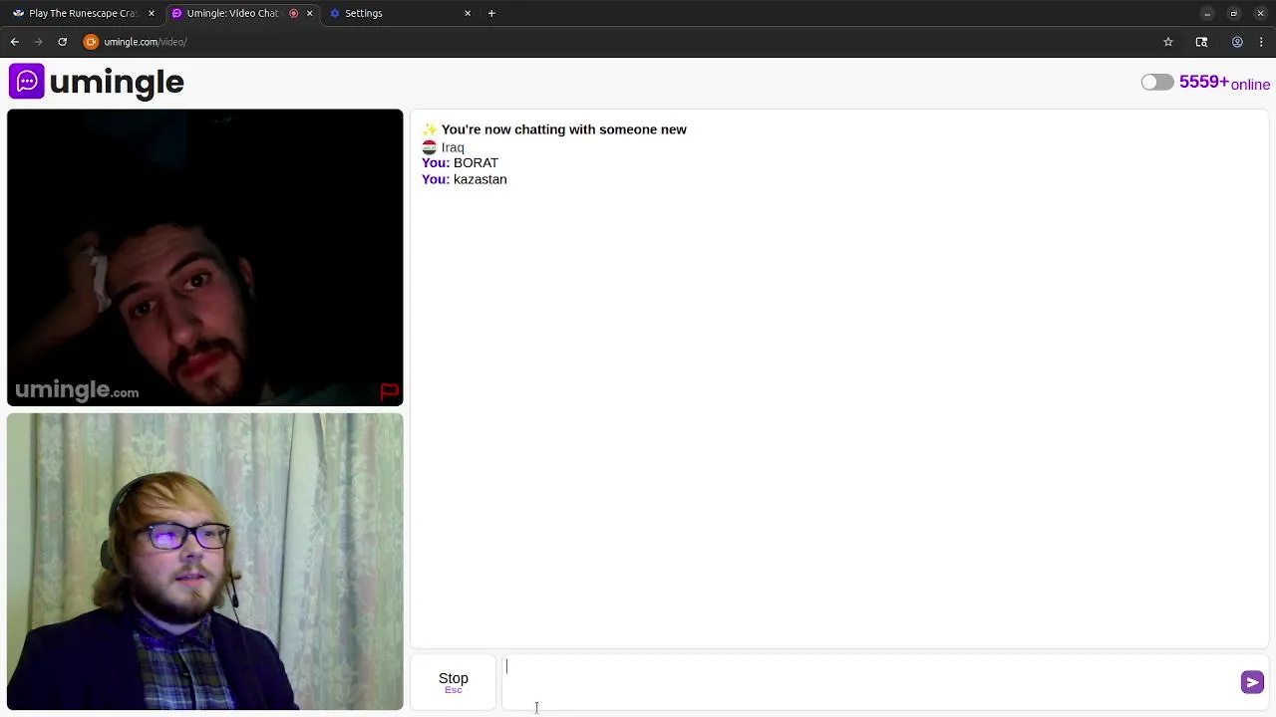Bookmark this page with star icon
The height and width of the screenshot is (717, 1276).
pyautogui.click(x=1168, y=42)
